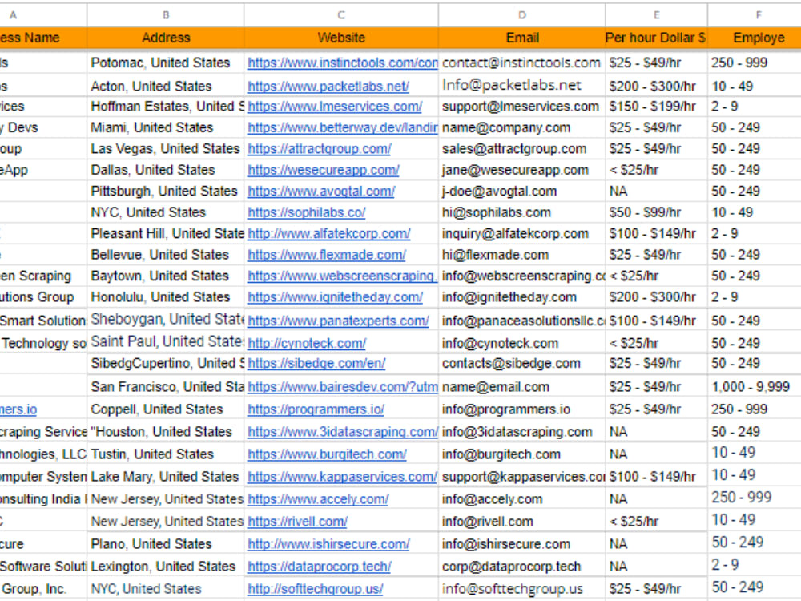801x601 pixels.
Task: Select the Miami, United States cell
Action: click(x=166, y=127)
